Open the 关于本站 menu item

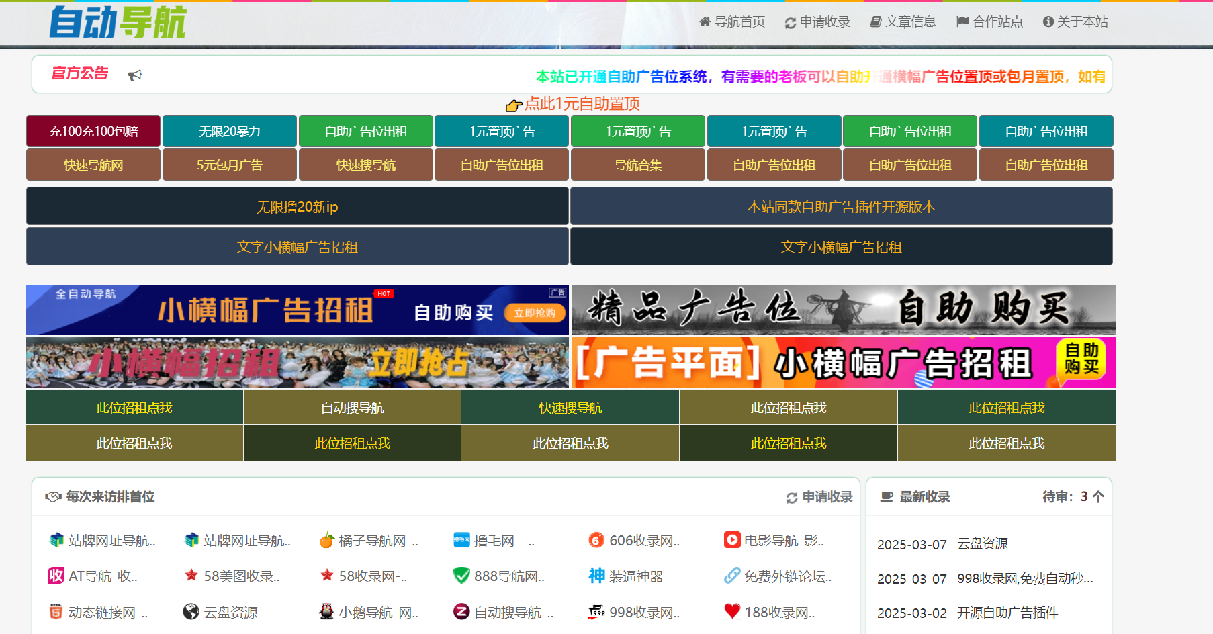click(x=1075, y=21)
